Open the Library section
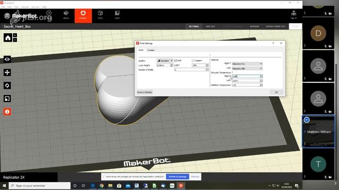 pyautogui.click(x=66, y=15)
